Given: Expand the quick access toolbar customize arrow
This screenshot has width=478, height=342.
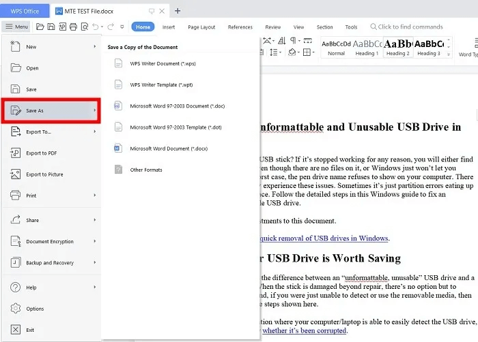Looking at the screenshot, I should point(122,27).
